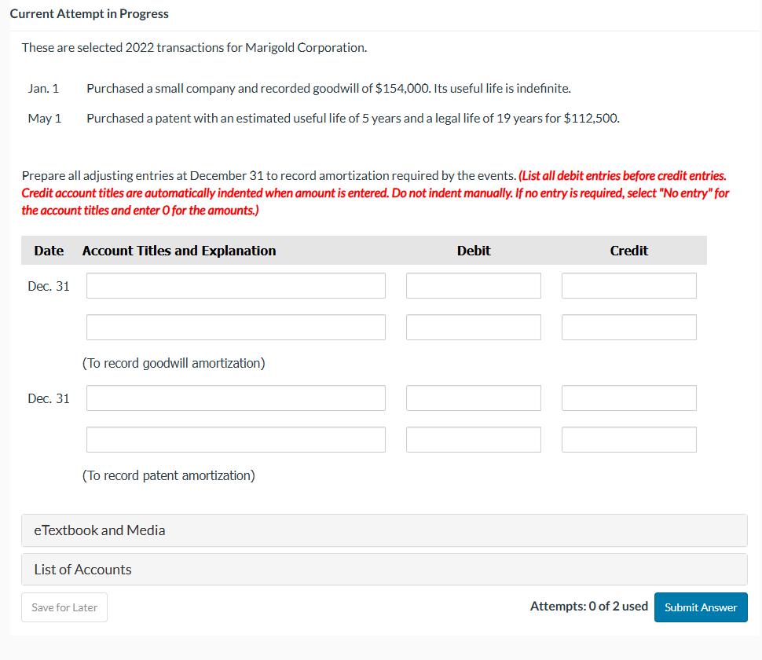Select goodwill entry first account title field
Screen dimensions: 762x660
[236, 286]
